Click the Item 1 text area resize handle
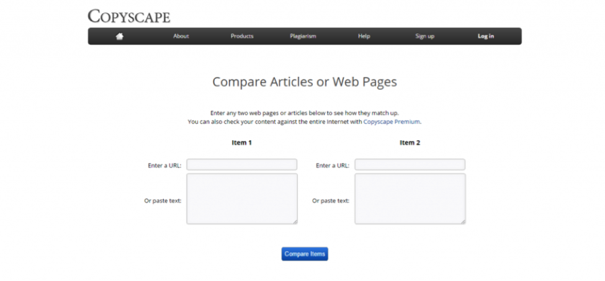Viewport: 605px width, 281px height. tap(295, 221)
